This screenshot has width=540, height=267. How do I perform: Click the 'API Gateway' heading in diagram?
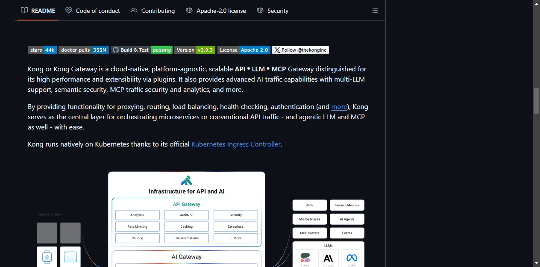pyautogui.click(x=187, y=204)
